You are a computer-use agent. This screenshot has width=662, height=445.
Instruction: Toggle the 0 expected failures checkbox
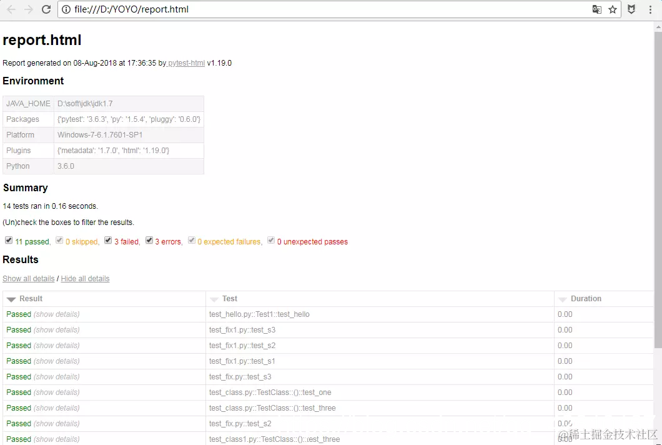click(x=192, y=241)
